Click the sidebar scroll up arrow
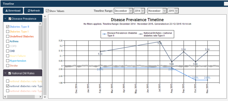228x101 pixels. pos(45,16)
